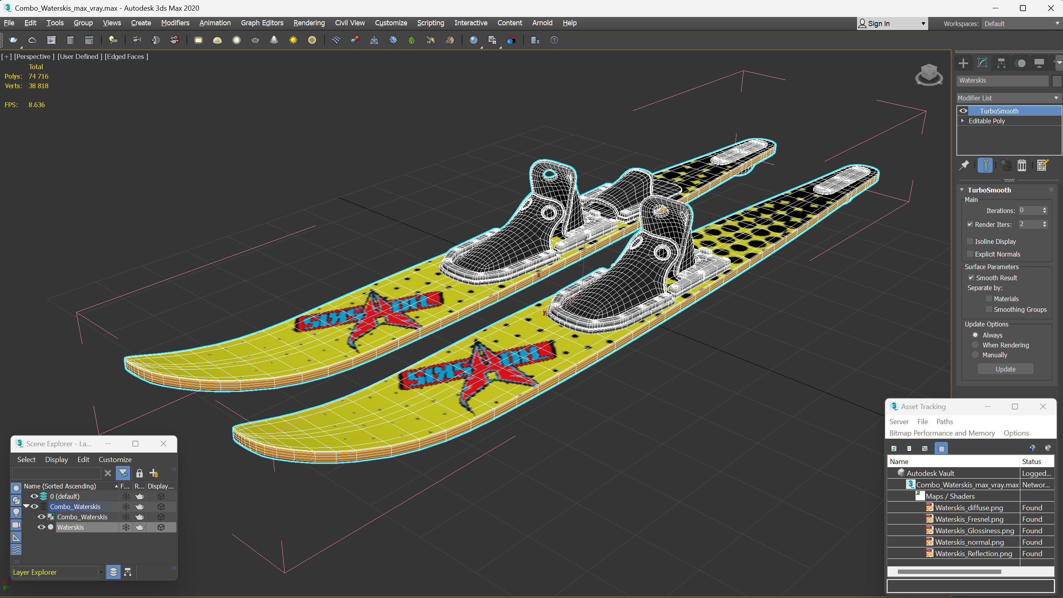
Task: Open the Scripting menu
Action: [x=430, y=23]
